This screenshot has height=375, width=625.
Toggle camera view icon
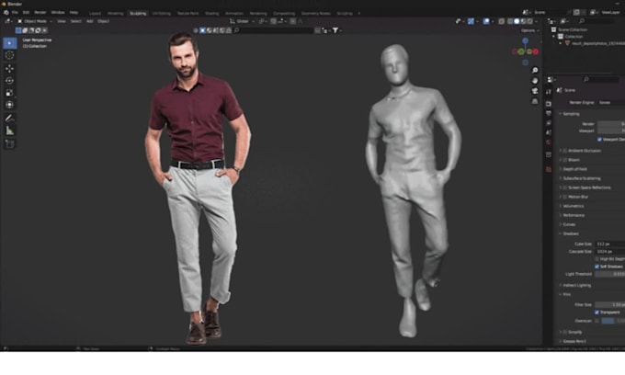(535, 91)
